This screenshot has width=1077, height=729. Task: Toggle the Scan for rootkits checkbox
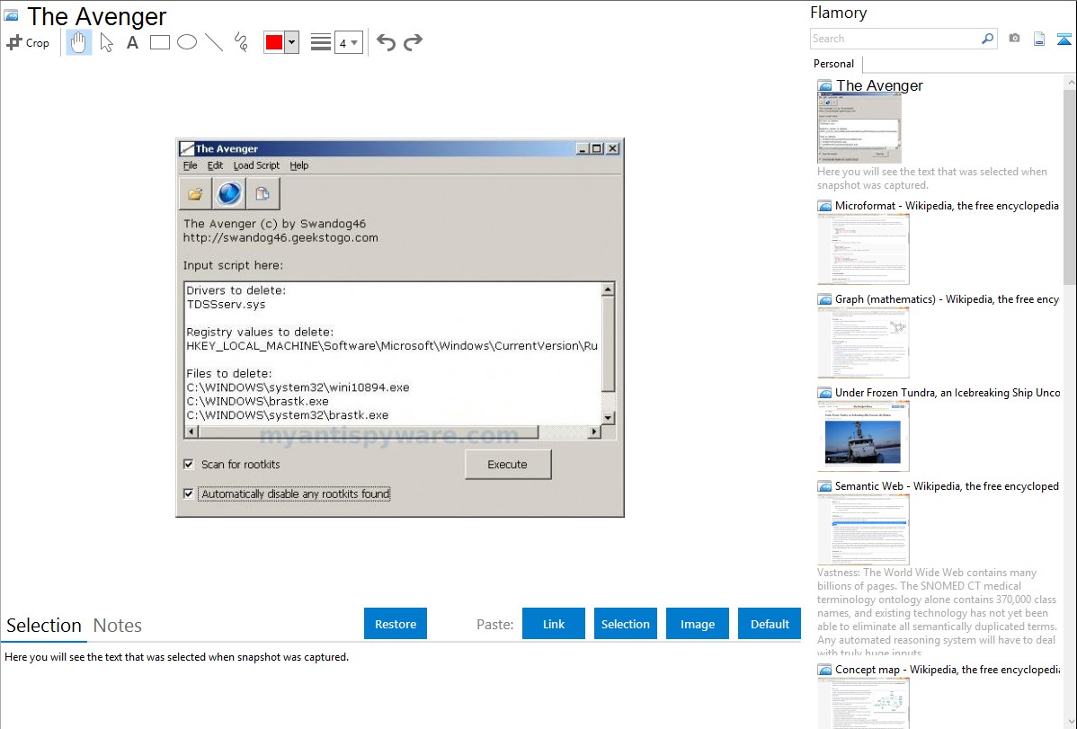tap(189, 465)
